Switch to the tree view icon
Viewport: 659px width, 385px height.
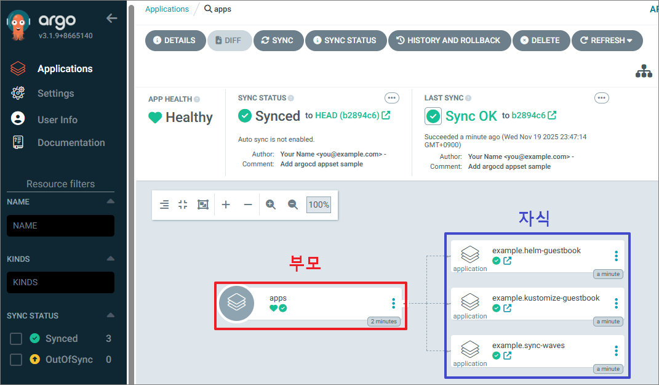pyautogui.click(x=644, y=71)
